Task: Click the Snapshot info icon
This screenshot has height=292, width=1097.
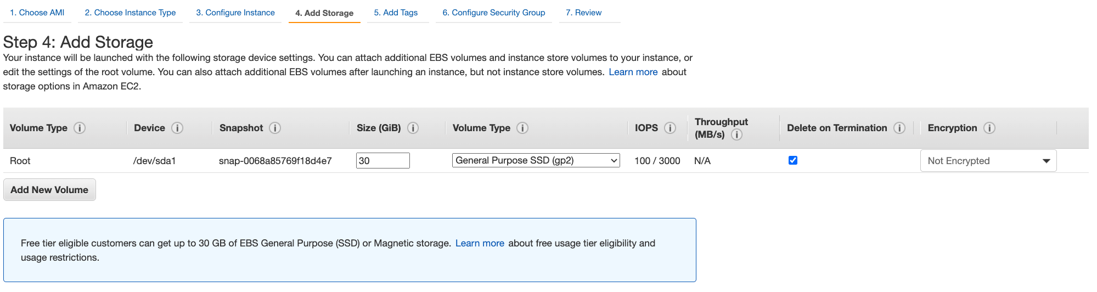Action: click(275, 128)
